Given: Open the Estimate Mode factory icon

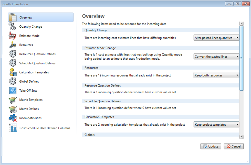Looking at the screenshot, I should [12, 36].
